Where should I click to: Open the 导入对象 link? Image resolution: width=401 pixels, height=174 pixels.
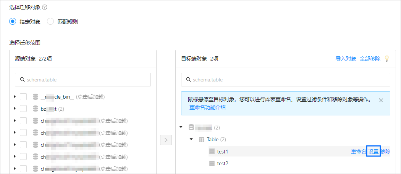[346, 59]
